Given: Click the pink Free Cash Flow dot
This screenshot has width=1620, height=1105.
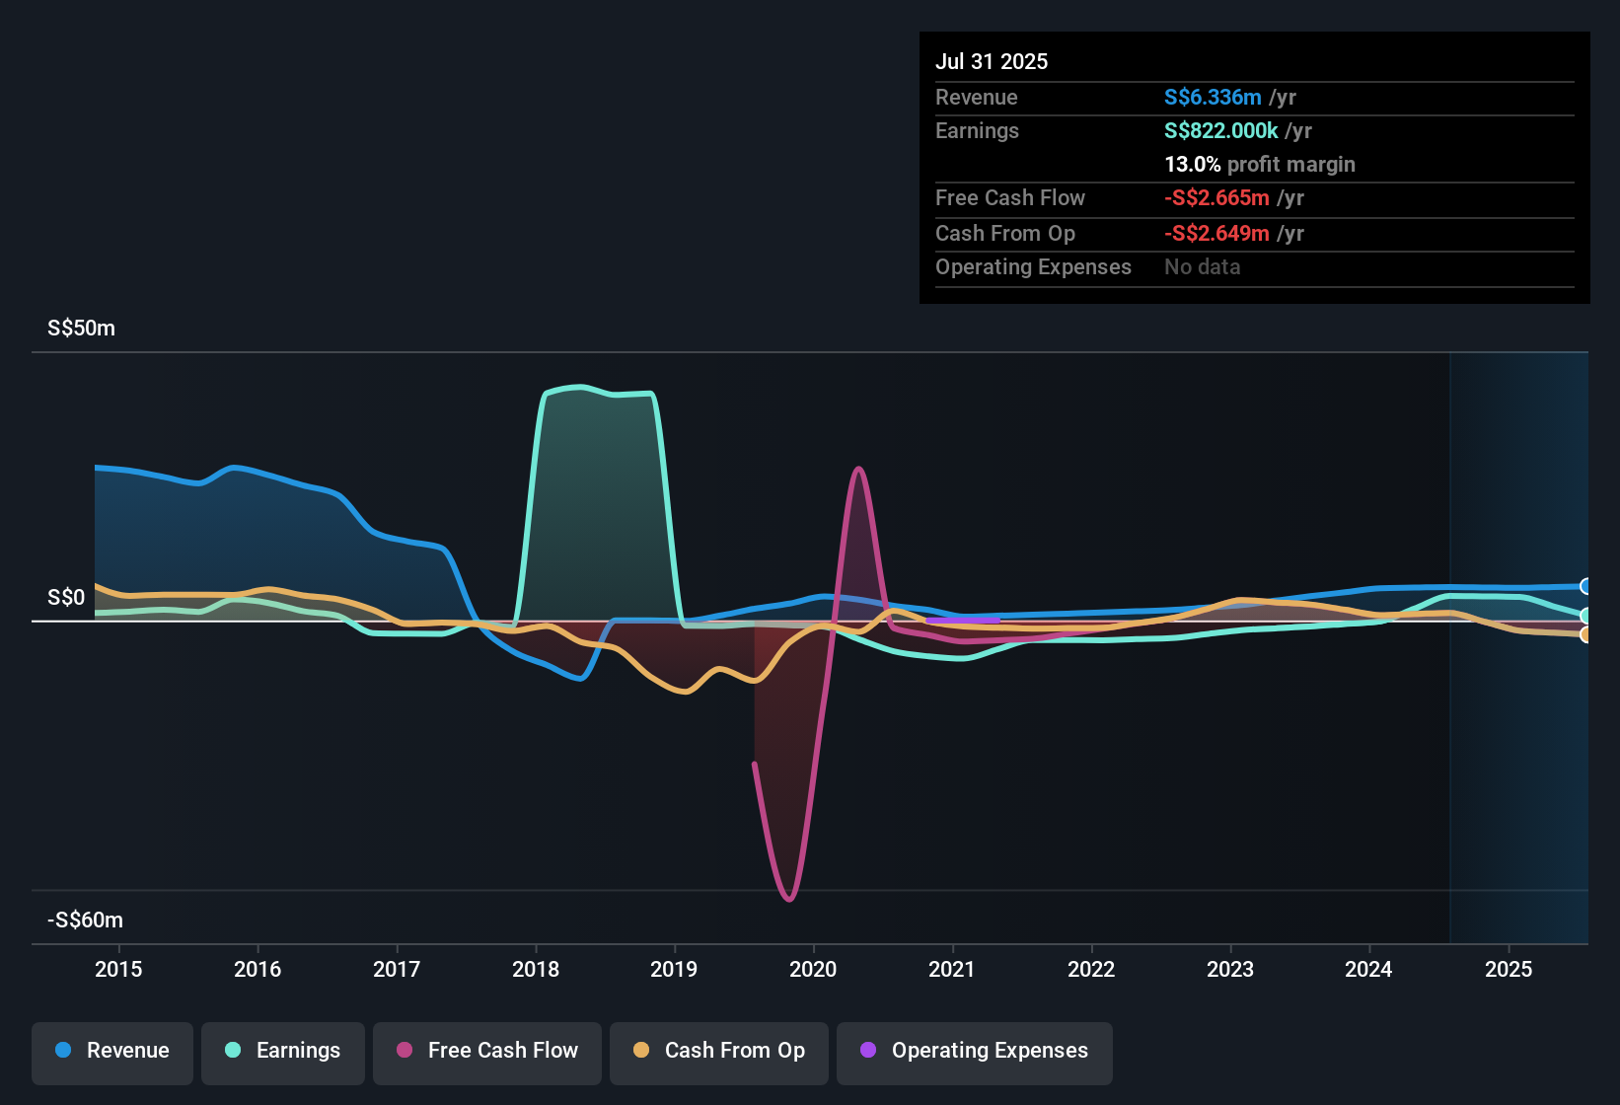Looking at the screenshot, I should pyautogui.click(x=405, y=1051).
